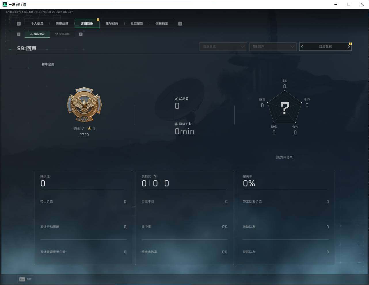Screen dimensions: 369x285
Task: Click the 三角洲行动 app icon in title bar
Action: click(x=5, y=4)
